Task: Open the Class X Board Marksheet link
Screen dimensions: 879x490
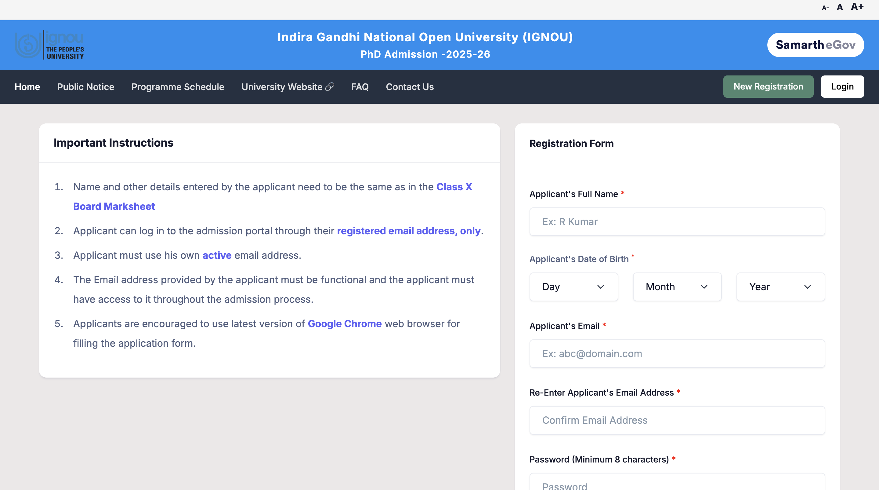Action: click(114, 206)
